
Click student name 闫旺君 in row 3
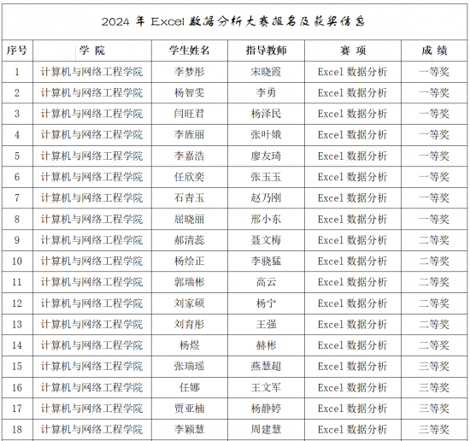coord(190,114)
